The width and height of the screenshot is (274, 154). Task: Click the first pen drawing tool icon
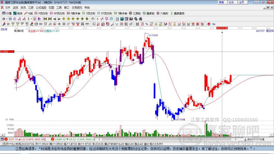tap(4, 24)
